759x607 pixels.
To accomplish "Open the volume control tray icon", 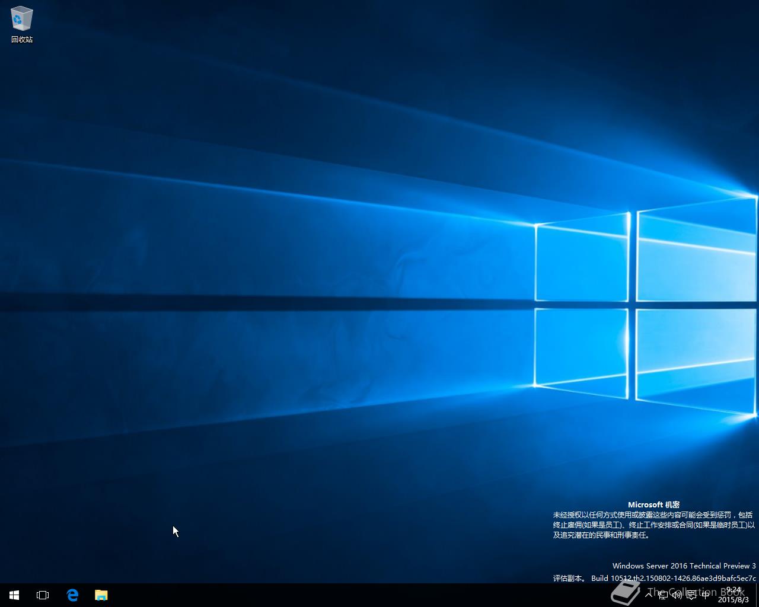I will [677, 595].
